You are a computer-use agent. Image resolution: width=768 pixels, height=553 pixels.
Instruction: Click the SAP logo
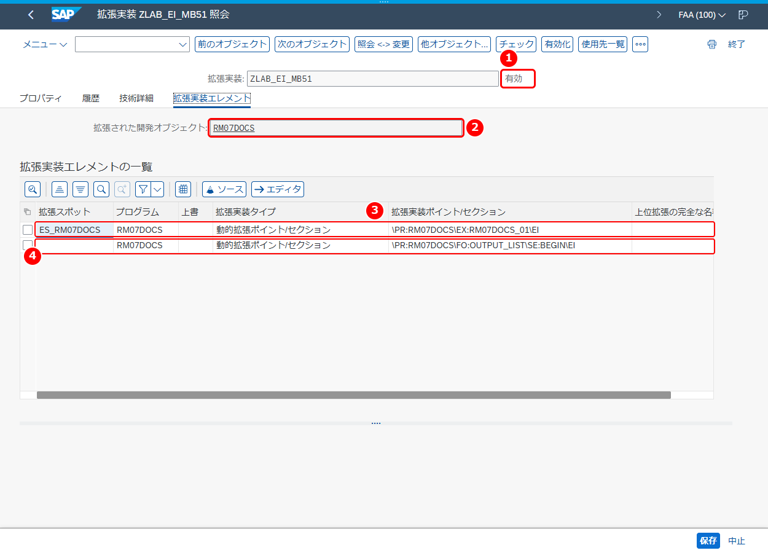(66, 15)
